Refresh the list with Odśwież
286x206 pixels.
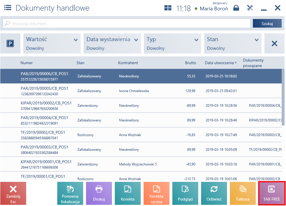(214, 193)
